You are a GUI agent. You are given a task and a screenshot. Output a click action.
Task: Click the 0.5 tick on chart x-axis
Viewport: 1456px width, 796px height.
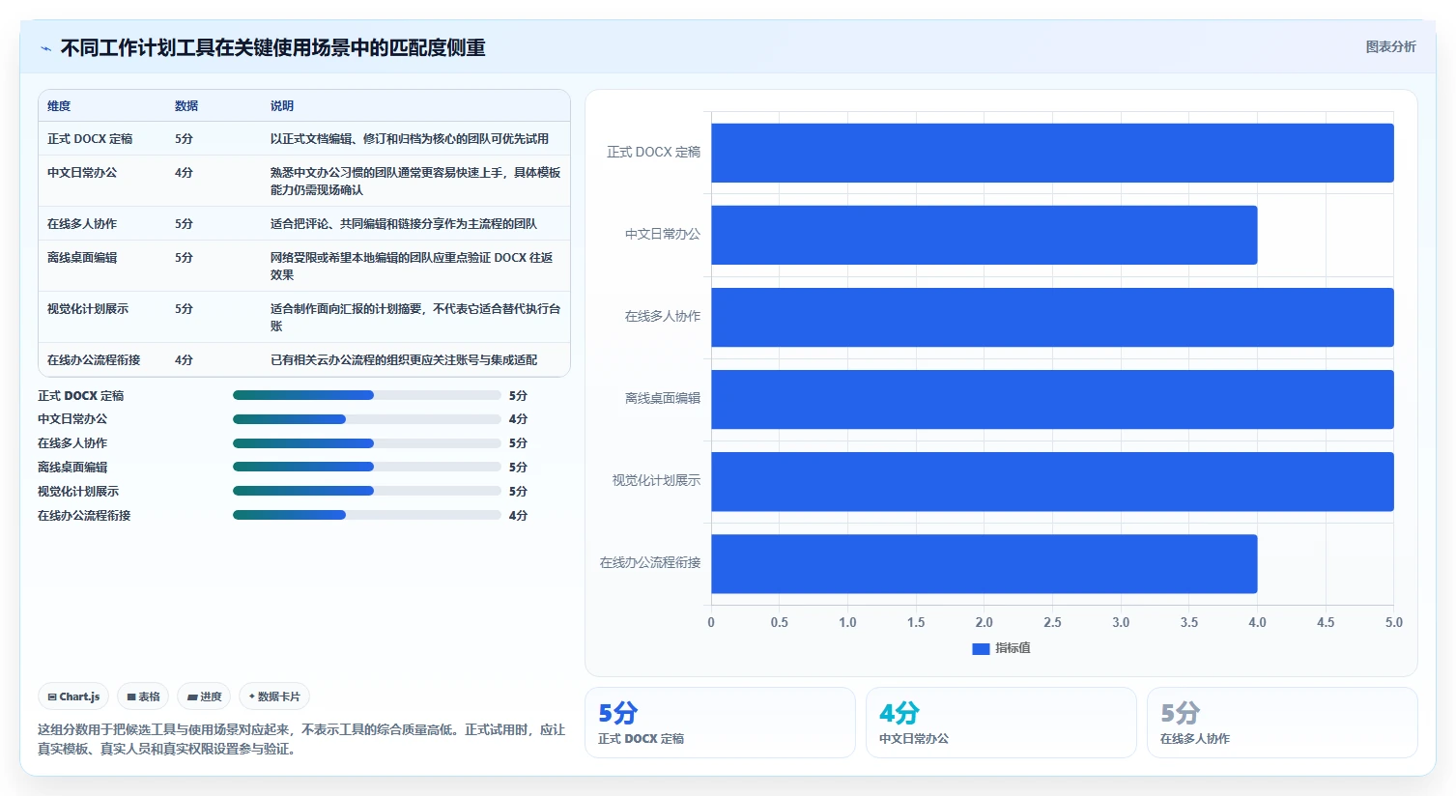tap(780, 623)
